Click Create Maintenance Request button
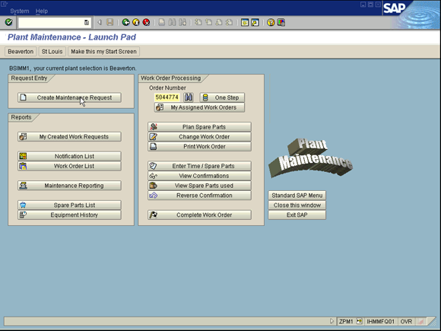Viewport: 441px width, 331px height. coord(69,97)
